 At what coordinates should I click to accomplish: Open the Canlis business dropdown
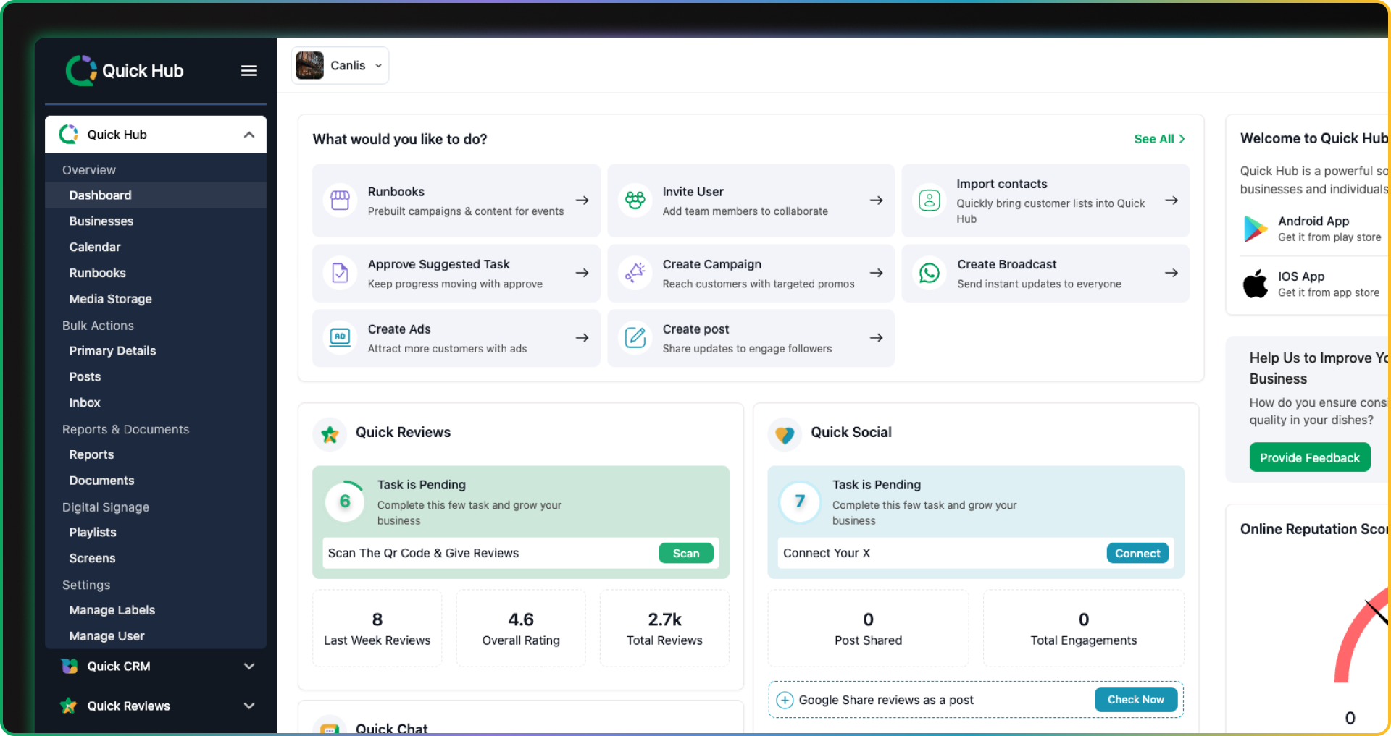pyautogui.click(x=340, y=65)
